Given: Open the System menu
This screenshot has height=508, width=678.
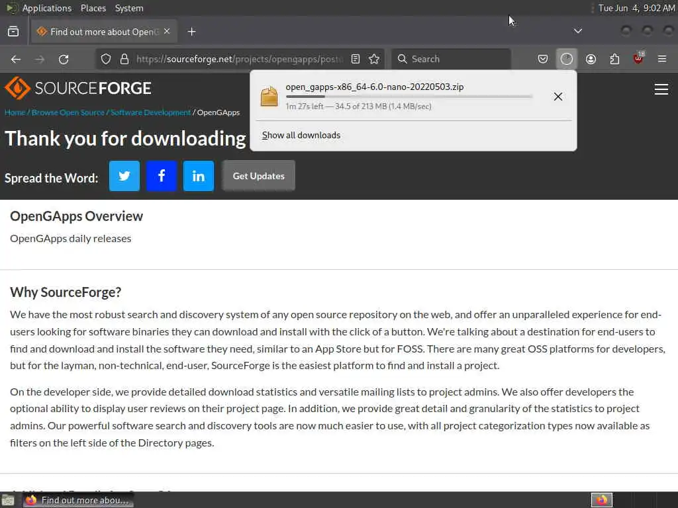Looking at the screenshot, I should click(129, 8).
